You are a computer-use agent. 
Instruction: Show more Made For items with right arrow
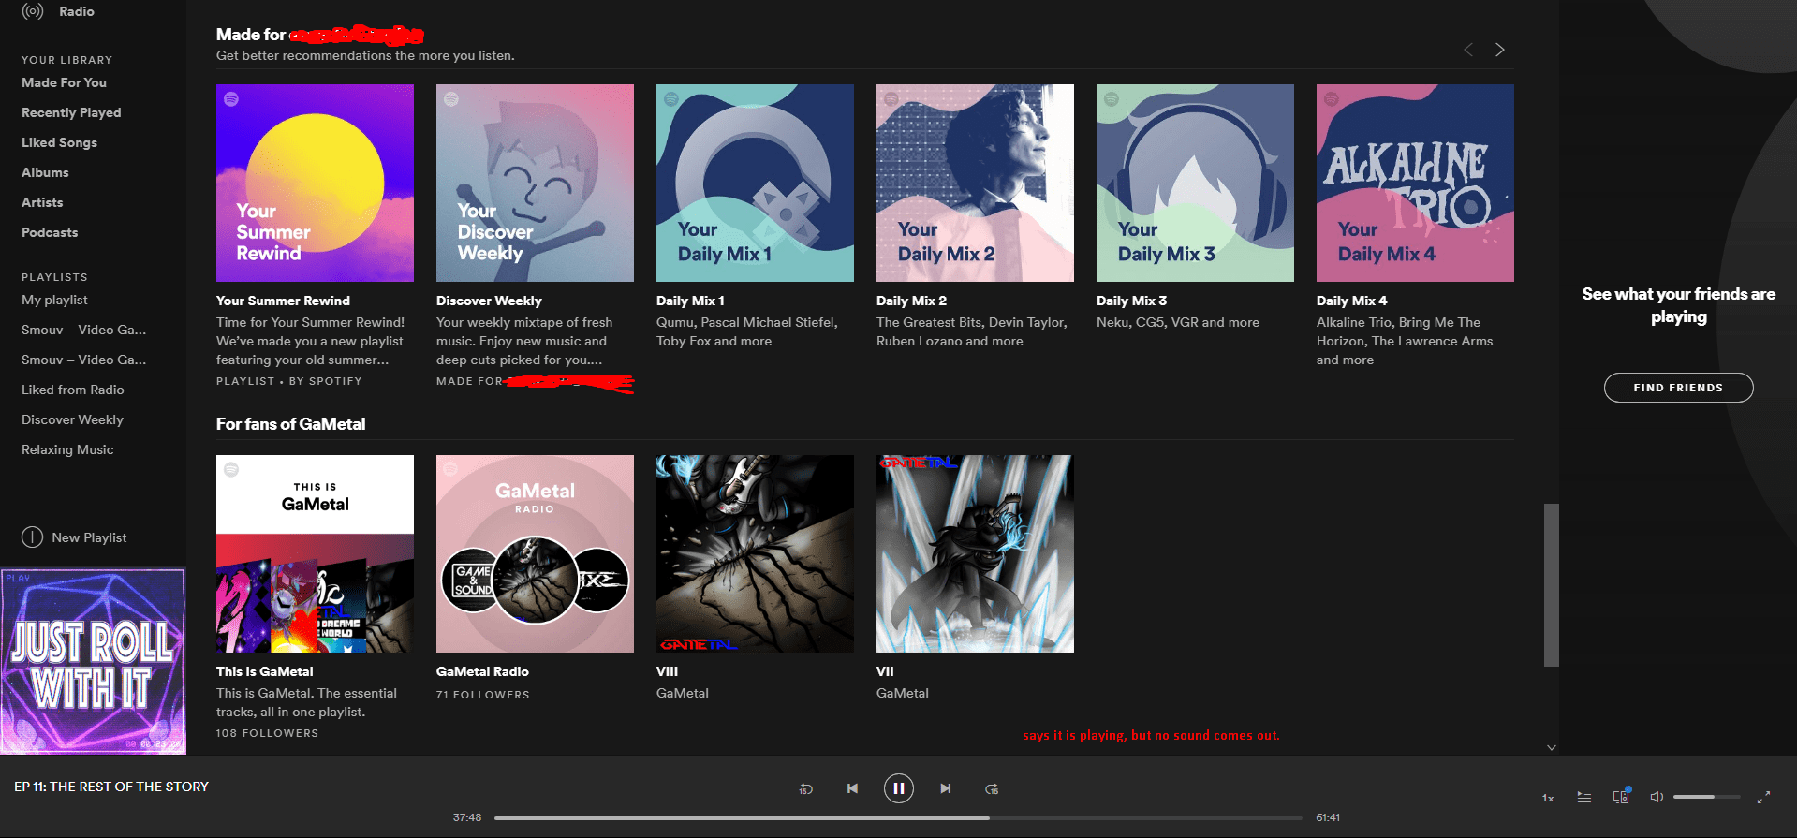[x=1500, y=50]
